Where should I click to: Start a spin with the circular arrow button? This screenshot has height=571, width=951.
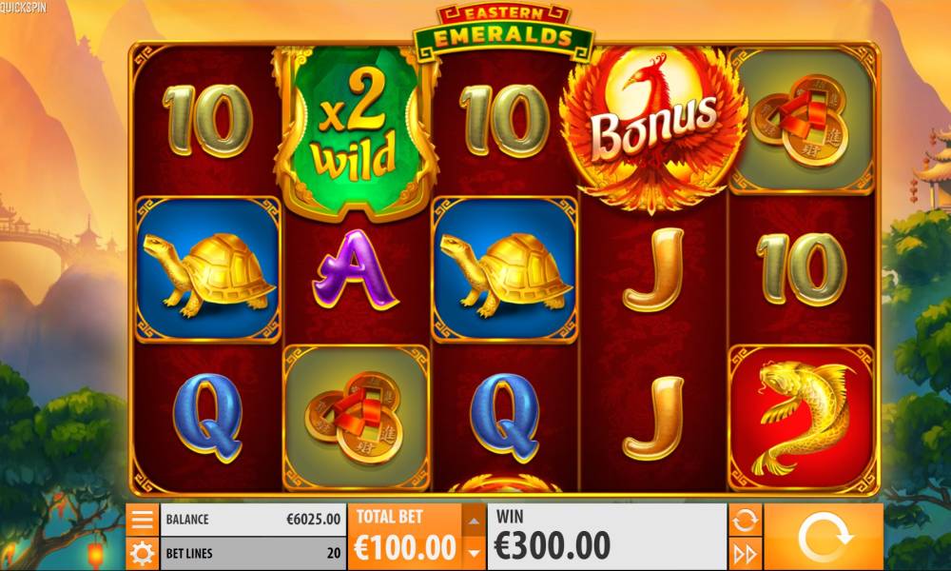click(823, 537)
